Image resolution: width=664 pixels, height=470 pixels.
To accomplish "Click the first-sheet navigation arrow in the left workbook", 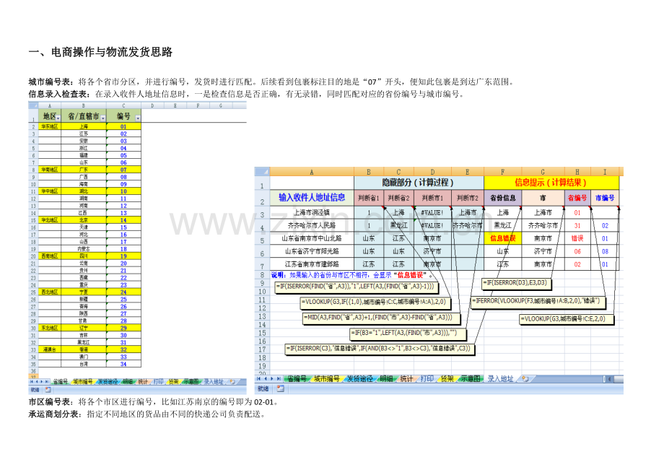I will [x=30, y=380].
